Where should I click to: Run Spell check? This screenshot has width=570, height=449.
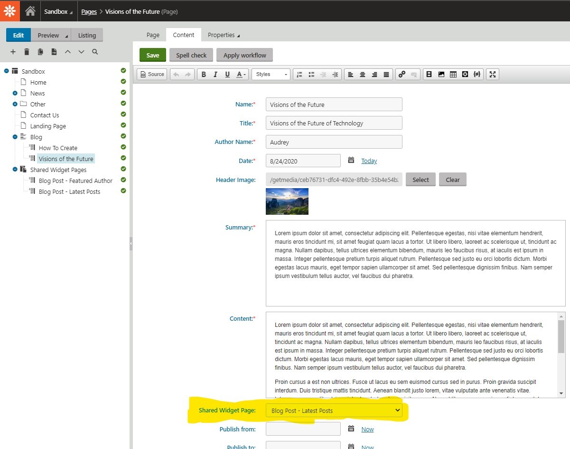(191, 55)
